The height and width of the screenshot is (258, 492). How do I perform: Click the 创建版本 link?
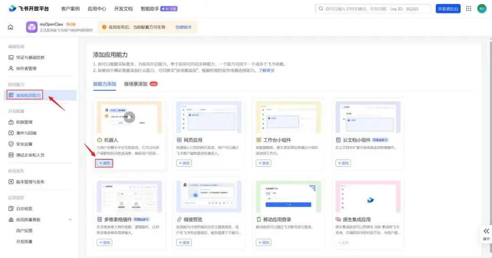(184, 27)
